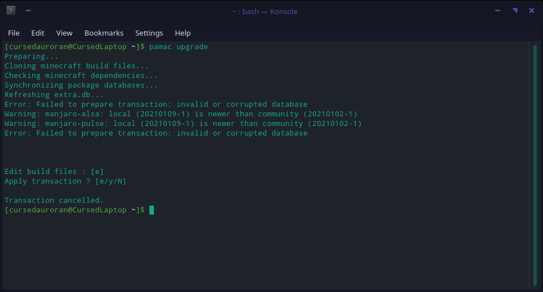Open the File menu
The width and height of the screenshot is (543, 292).
14,33
